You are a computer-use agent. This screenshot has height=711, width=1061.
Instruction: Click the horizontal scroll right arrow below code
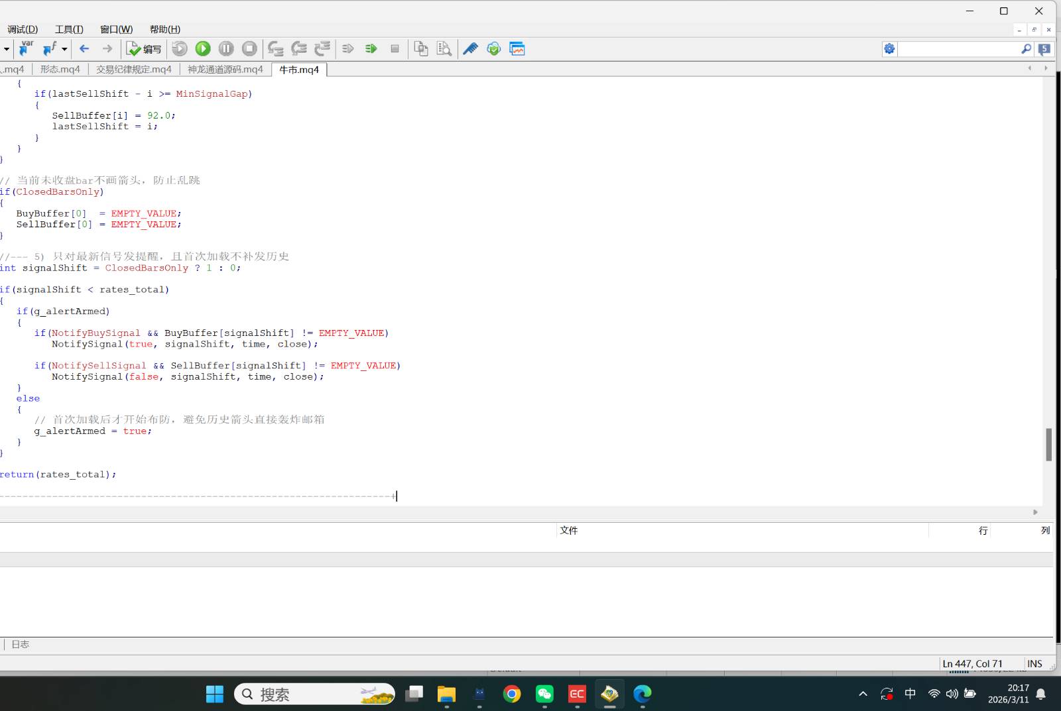(1035, 512)
